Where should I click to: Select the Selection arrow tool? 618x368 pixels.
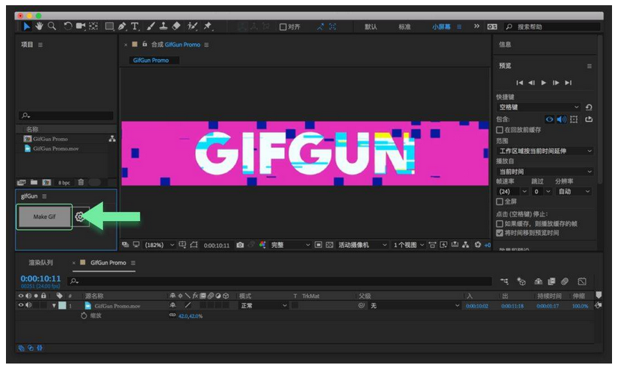coord(26,26)
